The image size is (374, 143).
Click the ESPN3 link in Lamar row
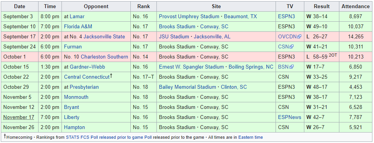click(286, 17)
